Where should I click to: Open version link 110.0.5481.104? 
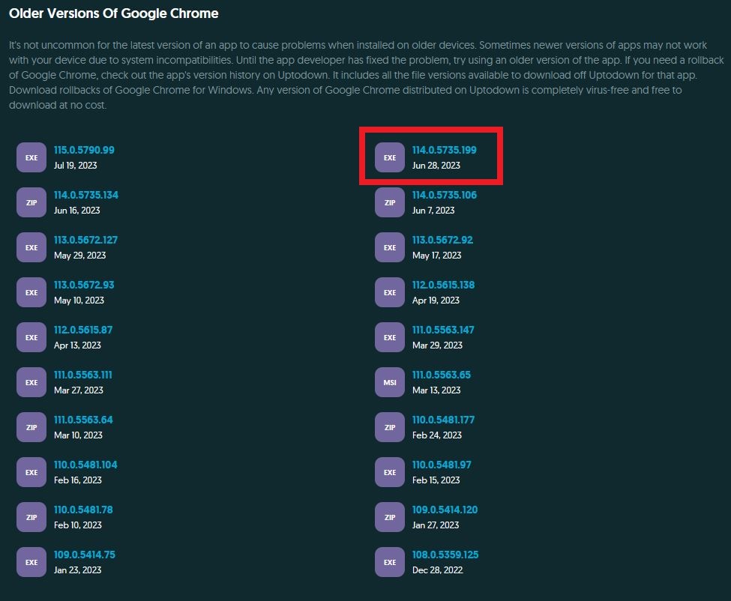85,465
